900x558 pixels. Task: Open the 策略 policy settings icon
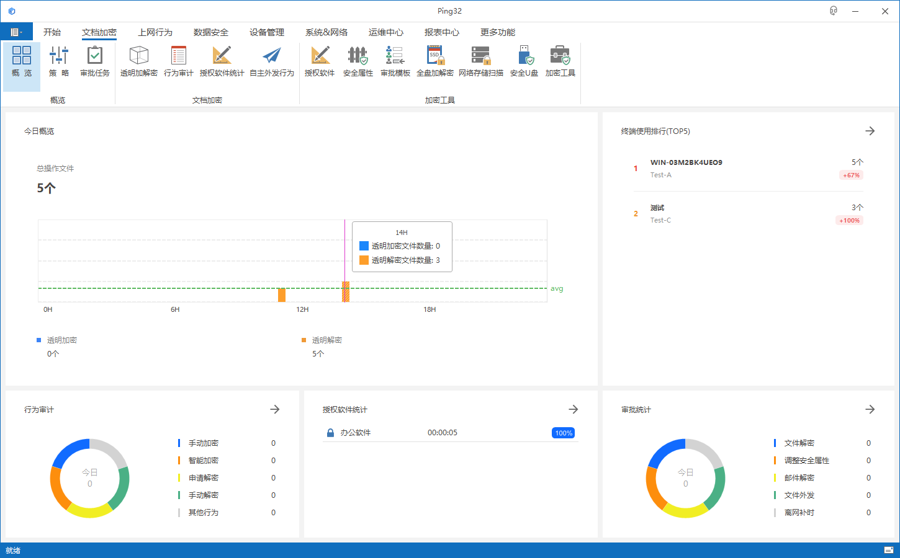(59, 61)
